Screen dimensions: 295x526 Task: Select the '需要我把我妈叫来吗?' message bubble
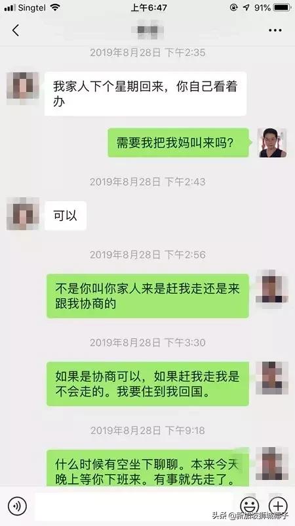[178, 143]
